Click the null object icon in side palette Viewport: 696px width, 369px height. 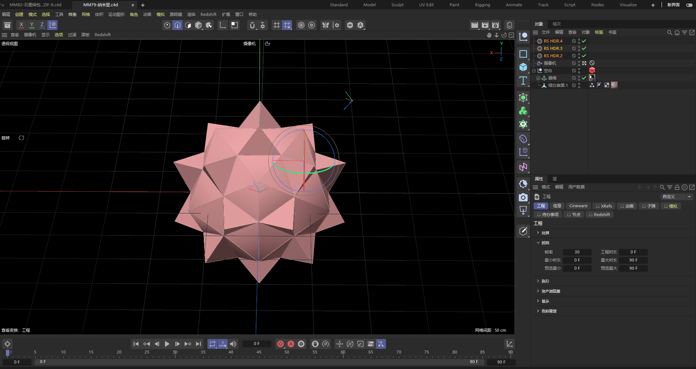[x=523, y=36]
